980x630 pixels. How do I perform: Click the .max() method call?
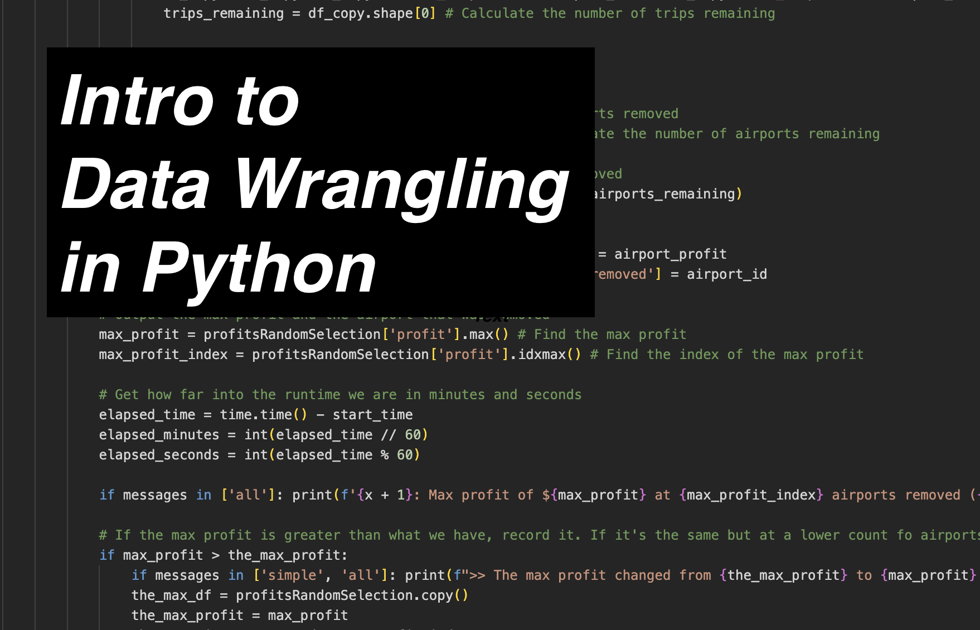[x=486, y=335]
